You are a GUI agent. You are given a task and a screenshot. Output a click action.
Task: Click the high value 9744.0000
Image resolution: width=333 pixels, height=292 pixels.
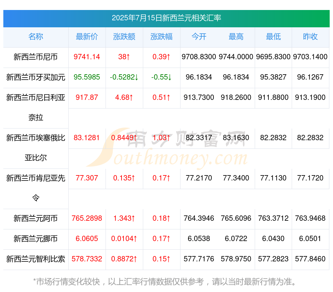[x=236, y=57]
